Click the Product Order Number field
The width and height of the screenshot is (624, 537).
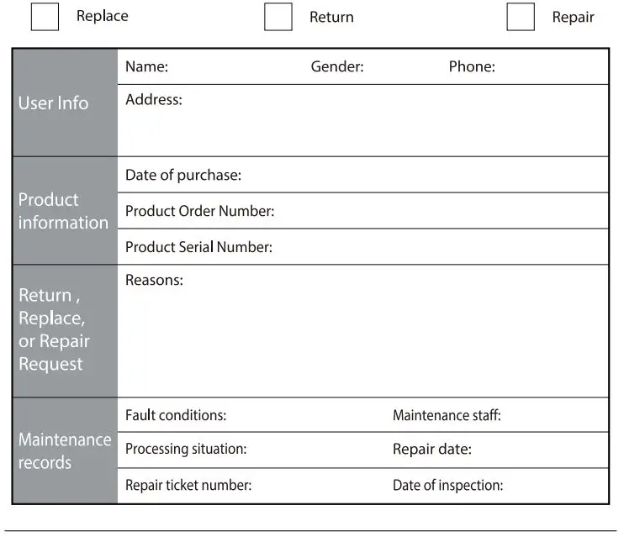pos(437,211)
